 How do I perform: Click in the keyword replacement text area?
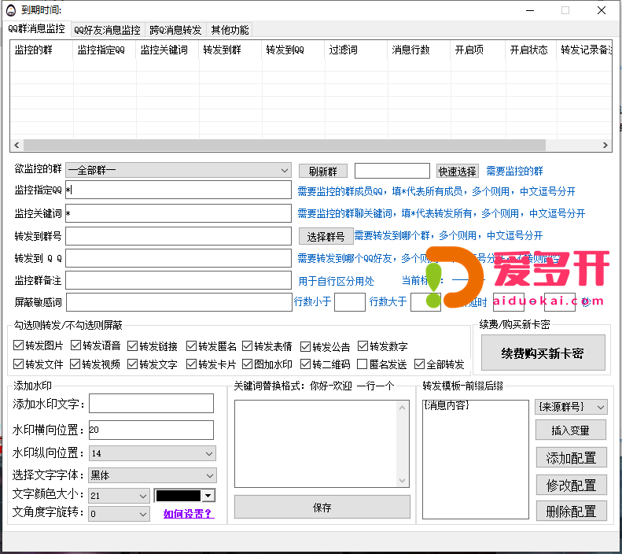(x=316, y=444)
